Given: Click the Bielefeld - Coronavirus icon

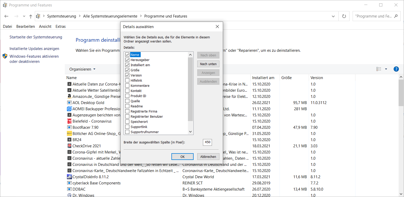Looking at the screenshot, I should click(69, 121).
